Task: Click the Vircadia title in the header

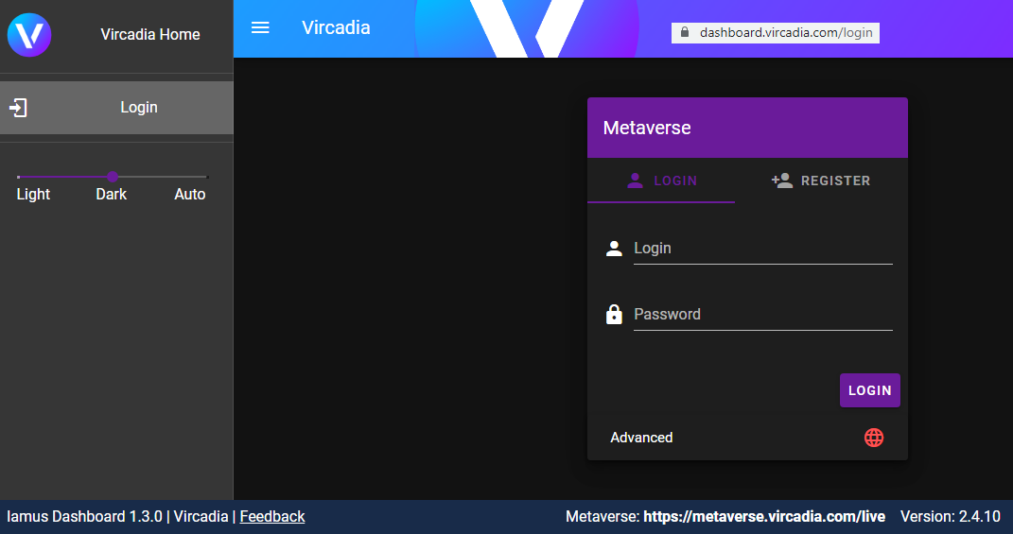Action: click(x=336, y=27)
